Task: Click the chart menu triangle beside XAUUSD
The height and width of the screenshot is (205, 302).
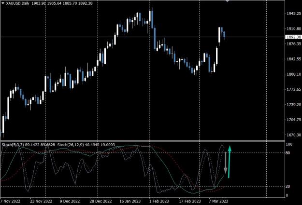Action: pyautogui.click(x=3, y=3)
